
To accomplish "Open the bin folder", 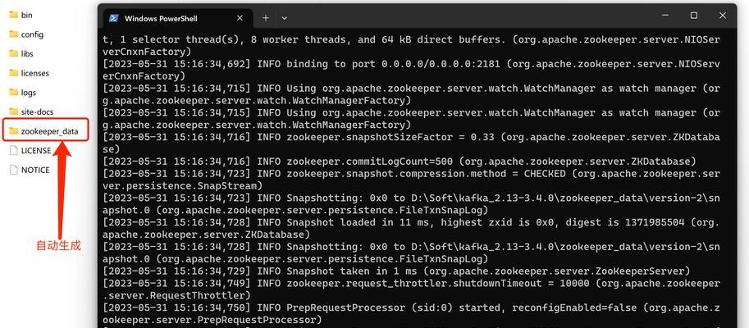I will click(x=21, y=15).
